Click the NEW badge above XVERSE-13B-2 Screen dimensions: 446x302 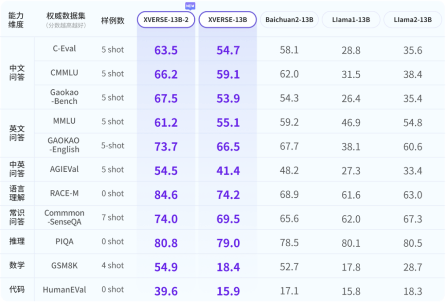point(190,6)
